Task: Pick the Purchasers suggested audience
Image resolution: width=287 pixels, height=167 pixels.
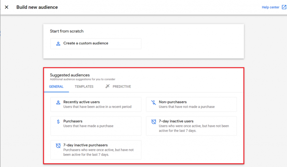Action: point(96,126)
